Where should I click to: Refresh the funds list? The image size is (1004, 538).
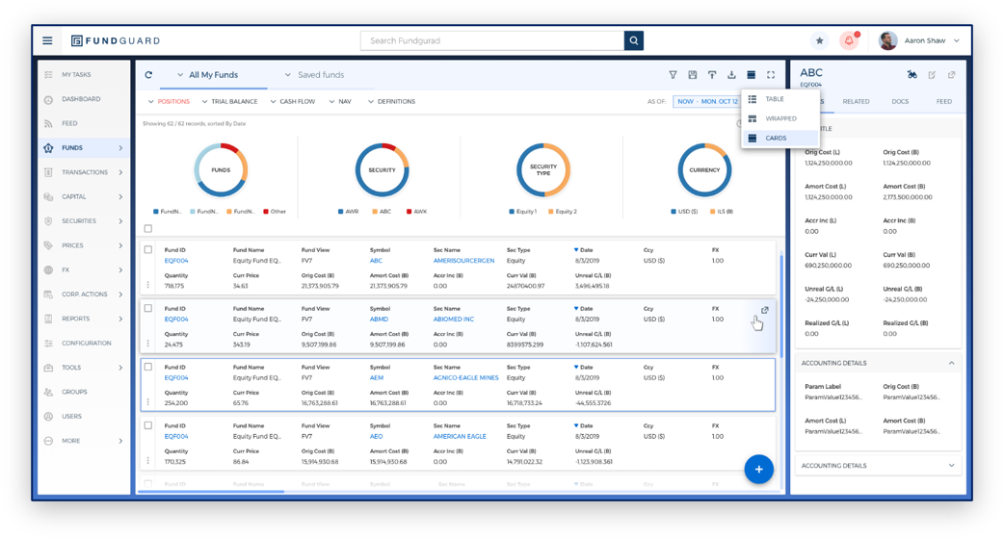click(148, 75)
